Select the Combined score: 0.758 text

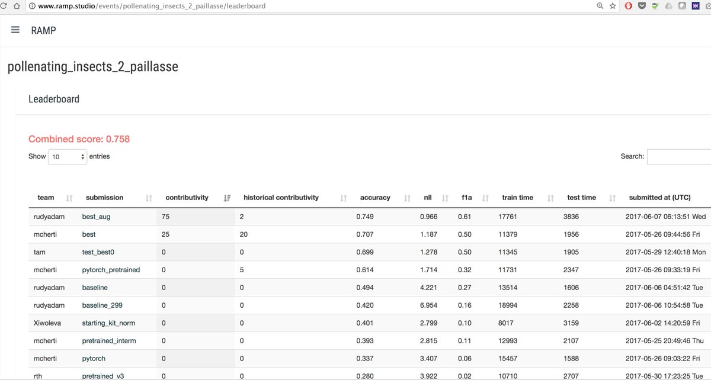coord(79,140)
